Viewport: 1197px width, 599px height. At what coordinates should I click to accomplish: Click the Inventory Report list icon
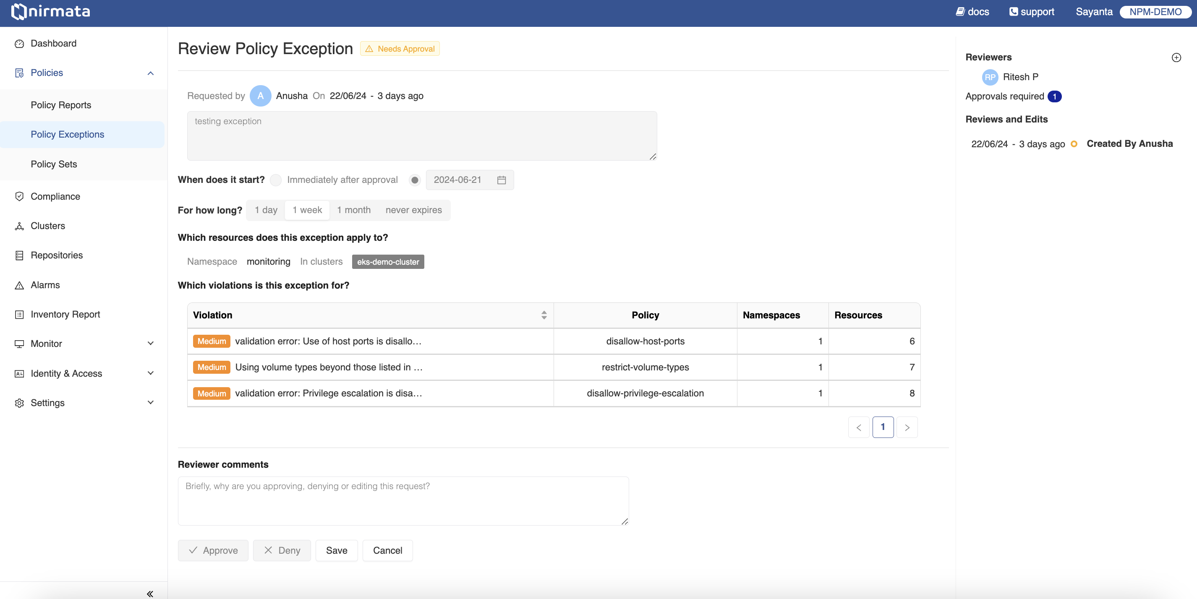pyautogui.click(x=19, y=314)
